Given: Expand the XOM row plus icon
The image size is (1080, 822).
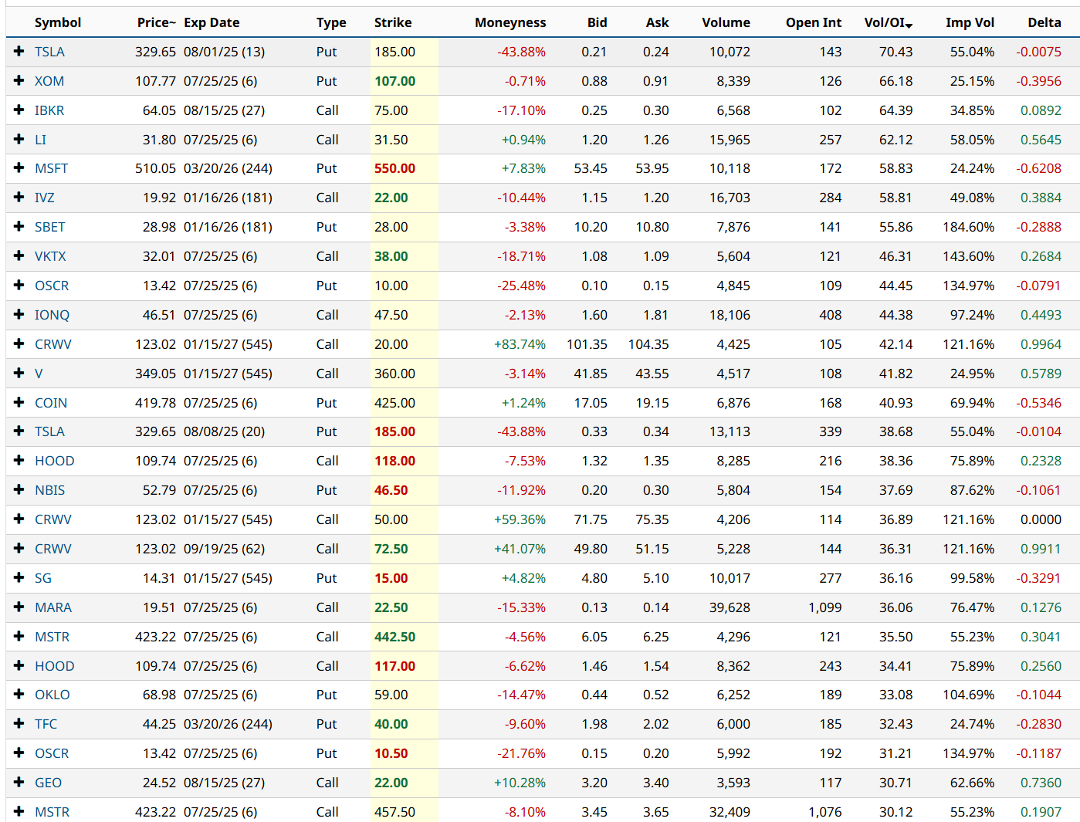Looking at the screenshot, I should (x=19, y=80).
